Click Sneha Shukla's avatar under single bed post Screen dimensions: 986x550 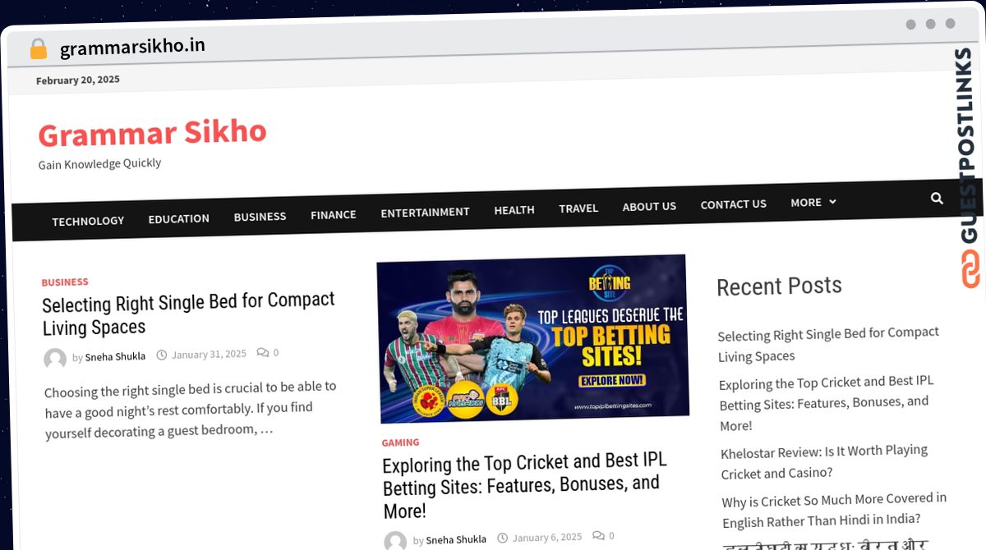(x=55, y=359)
